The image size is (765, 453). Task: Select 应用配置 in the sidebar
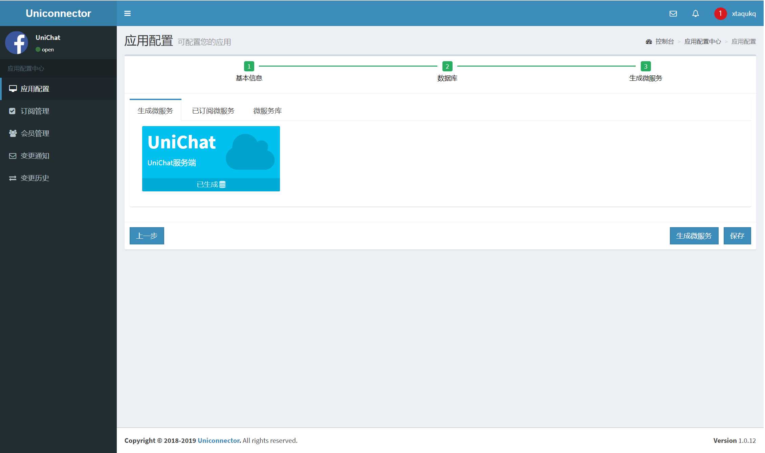click(58, 89)
